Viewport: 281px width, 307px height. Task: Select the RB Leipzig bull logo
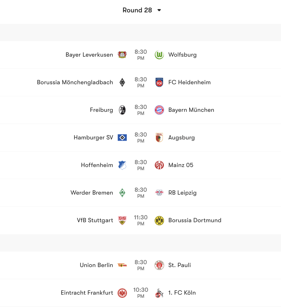[x=159, y=193]
